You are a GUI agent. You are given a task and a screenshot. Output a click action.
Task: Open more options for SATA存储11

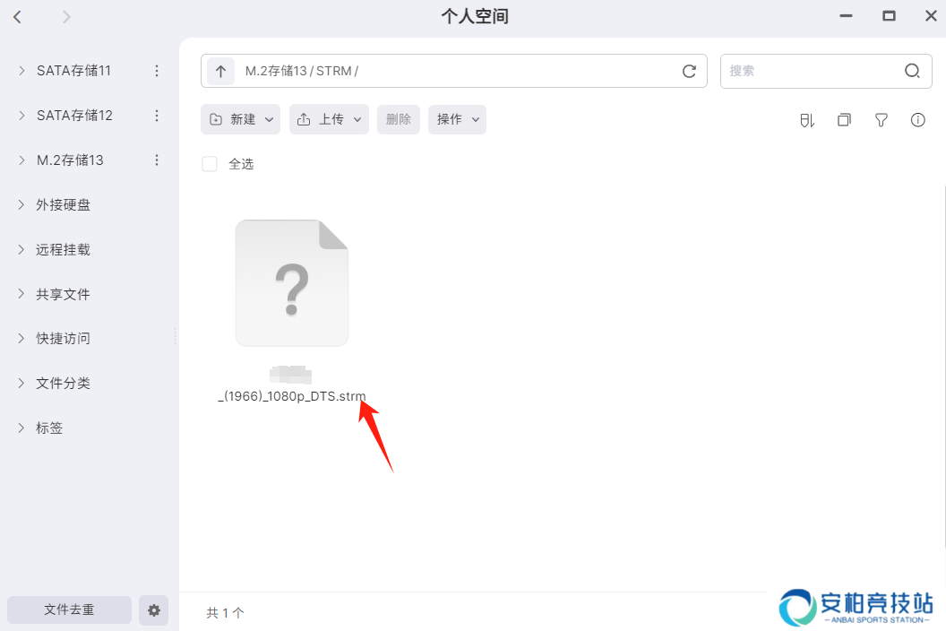[156, 71]
